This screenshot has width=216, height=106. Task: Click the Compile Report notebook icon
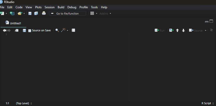(73, 30)
